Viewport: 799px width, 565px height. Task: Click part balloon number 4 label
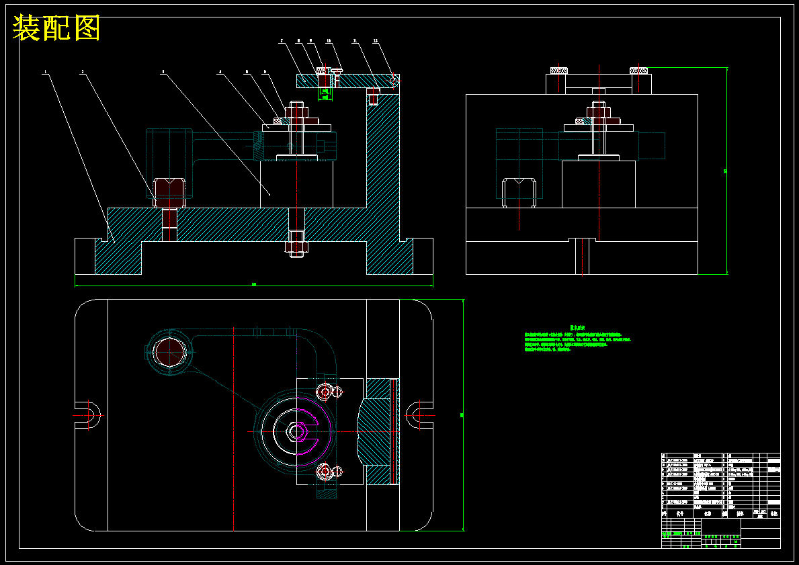pyautogui.click(x=220, y=73)
